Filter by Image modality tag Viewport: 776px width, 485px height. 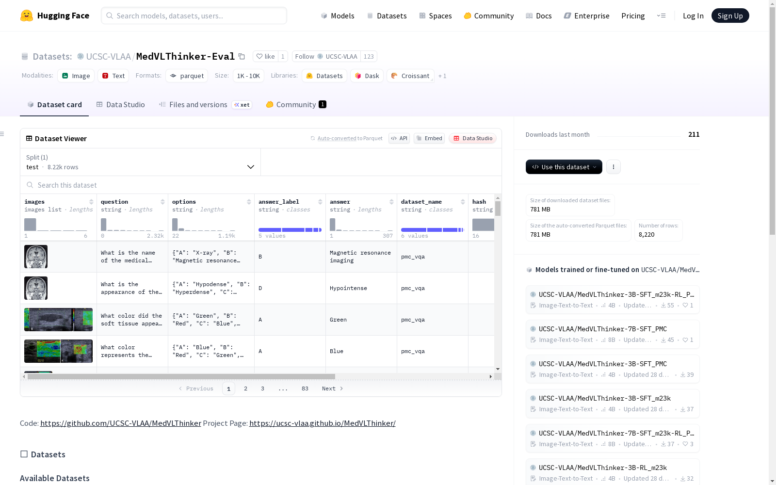point(76,76)
